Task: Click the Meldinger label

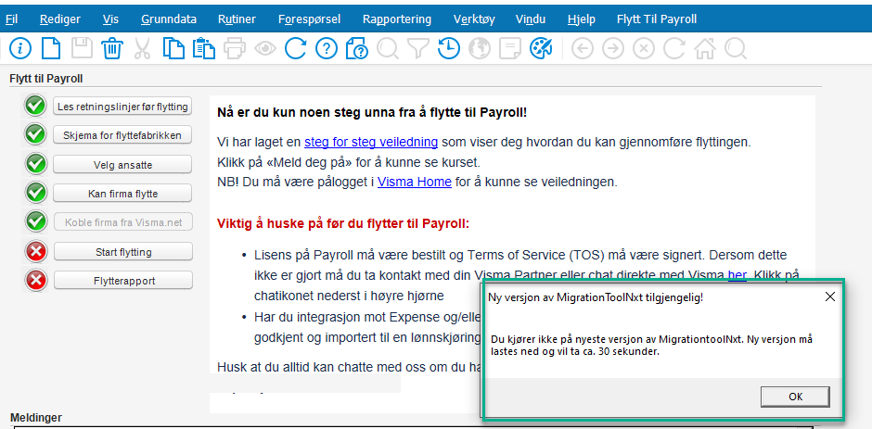Action: [36, 417]
